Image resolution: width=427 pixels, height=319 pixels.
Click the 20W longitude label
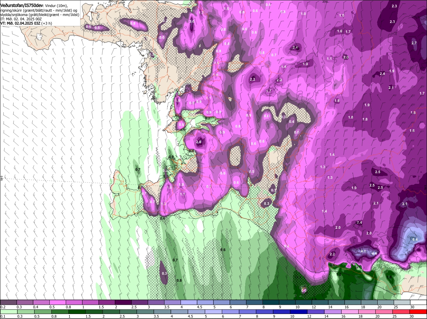coord(325,2)
